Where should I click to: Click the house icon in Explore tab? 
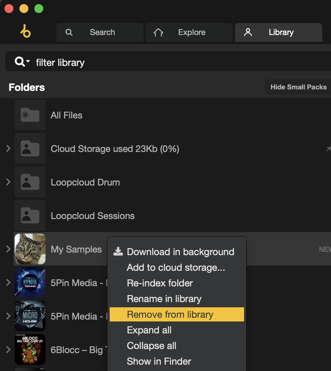pos(158,32)
